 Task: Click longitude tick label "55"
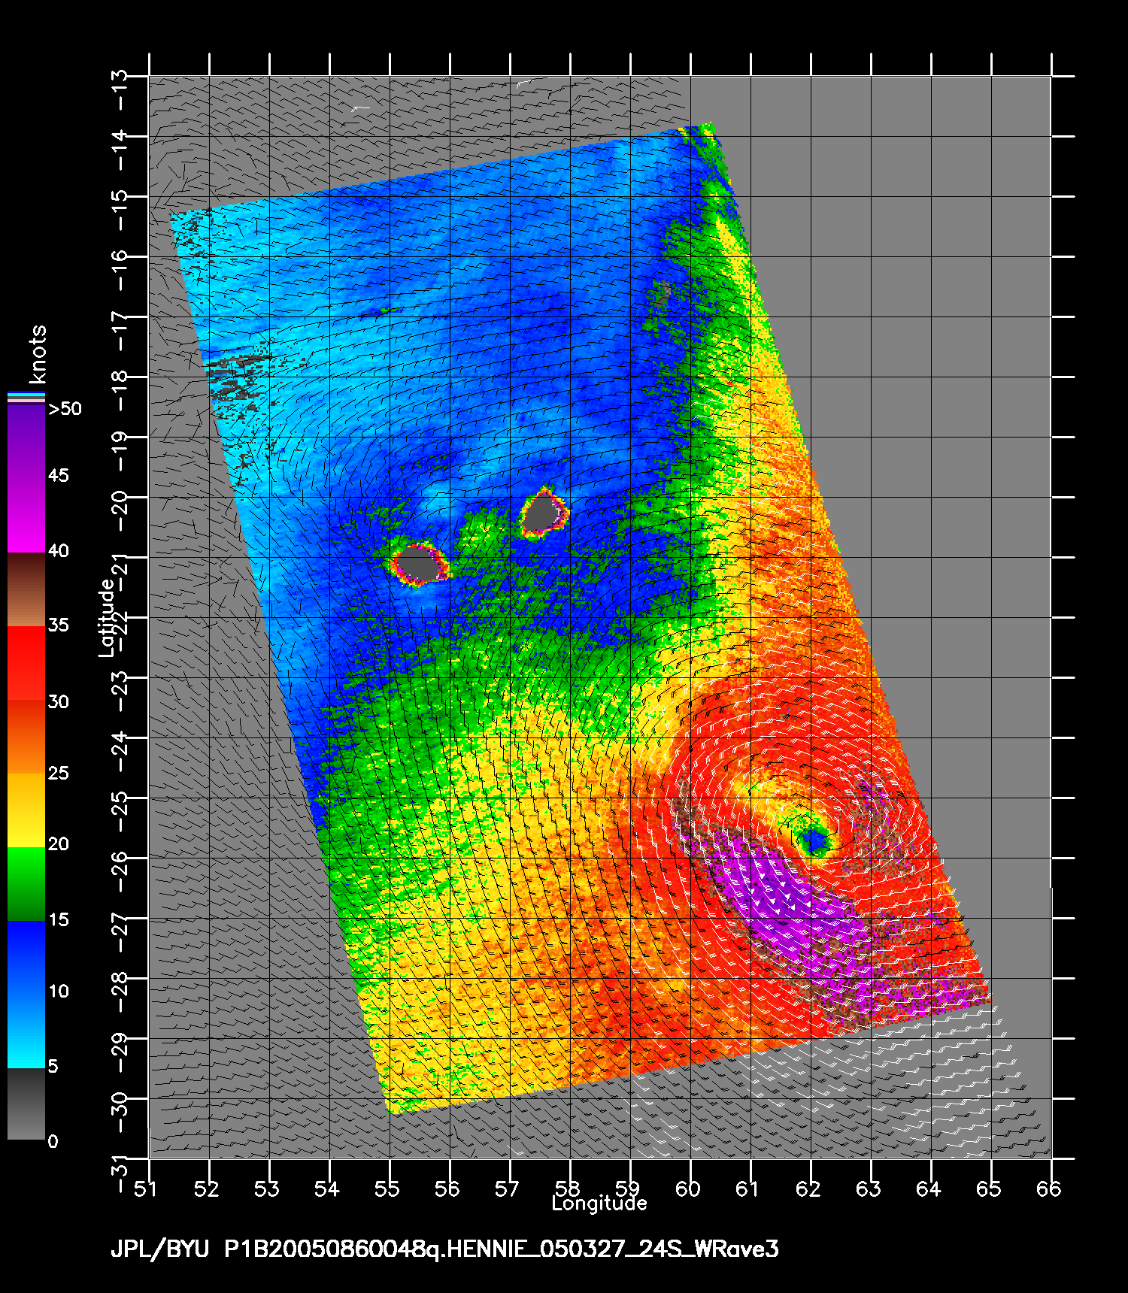pyautogui.click(x=387, y=1188)
